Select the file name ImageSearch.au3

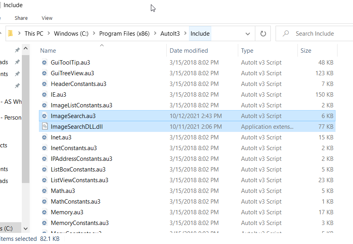[x=73, y=116]
